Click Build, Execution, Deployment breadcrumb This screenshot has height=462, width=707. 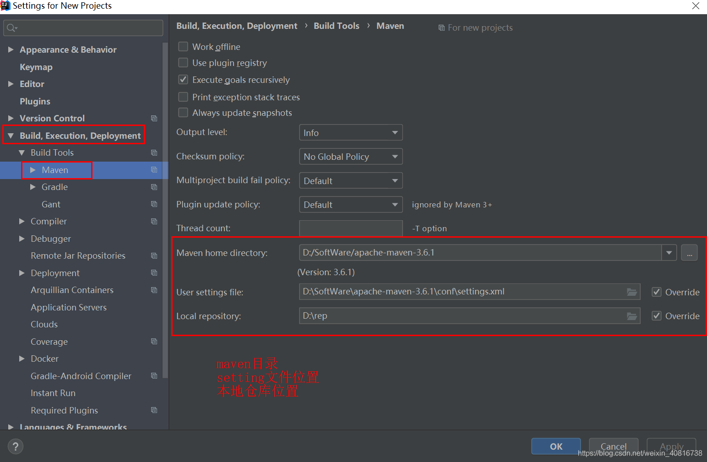tap(237, 26)
